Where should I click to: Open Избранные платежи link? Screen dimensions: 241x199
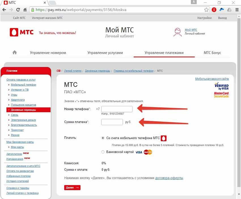19,176
